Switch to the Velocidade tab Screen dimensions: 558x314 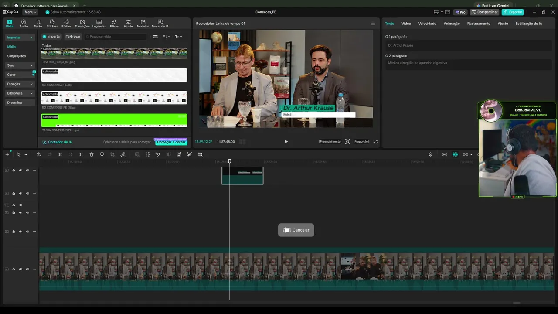click(x=427, y=24)
